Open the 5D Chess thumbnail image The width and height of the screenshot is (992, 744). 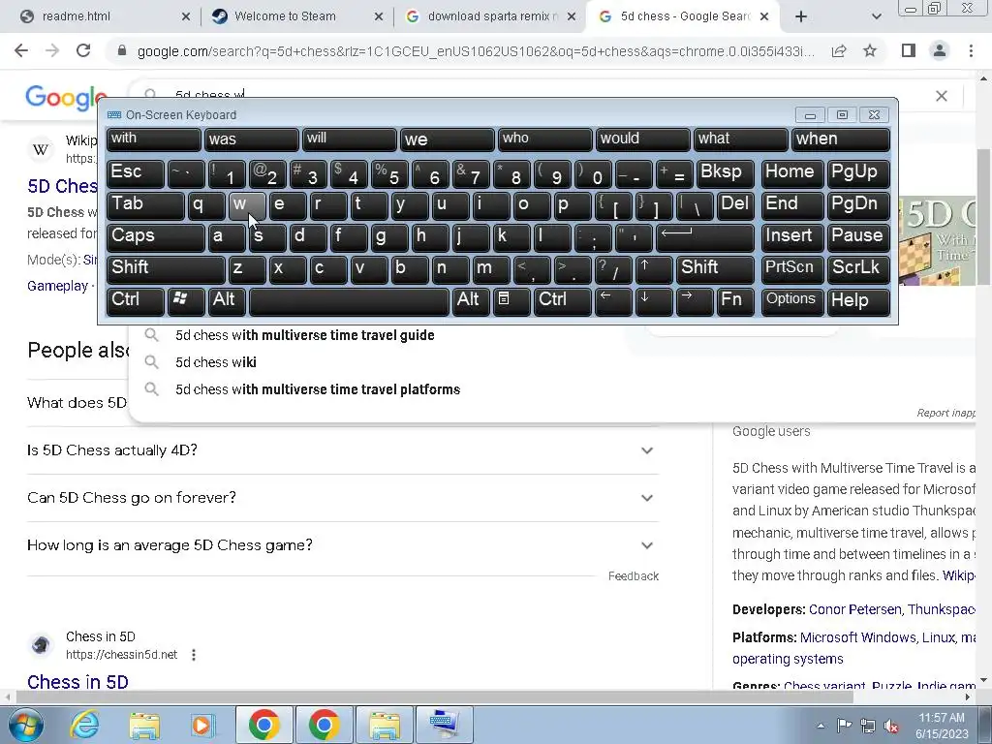pos(938,241)
